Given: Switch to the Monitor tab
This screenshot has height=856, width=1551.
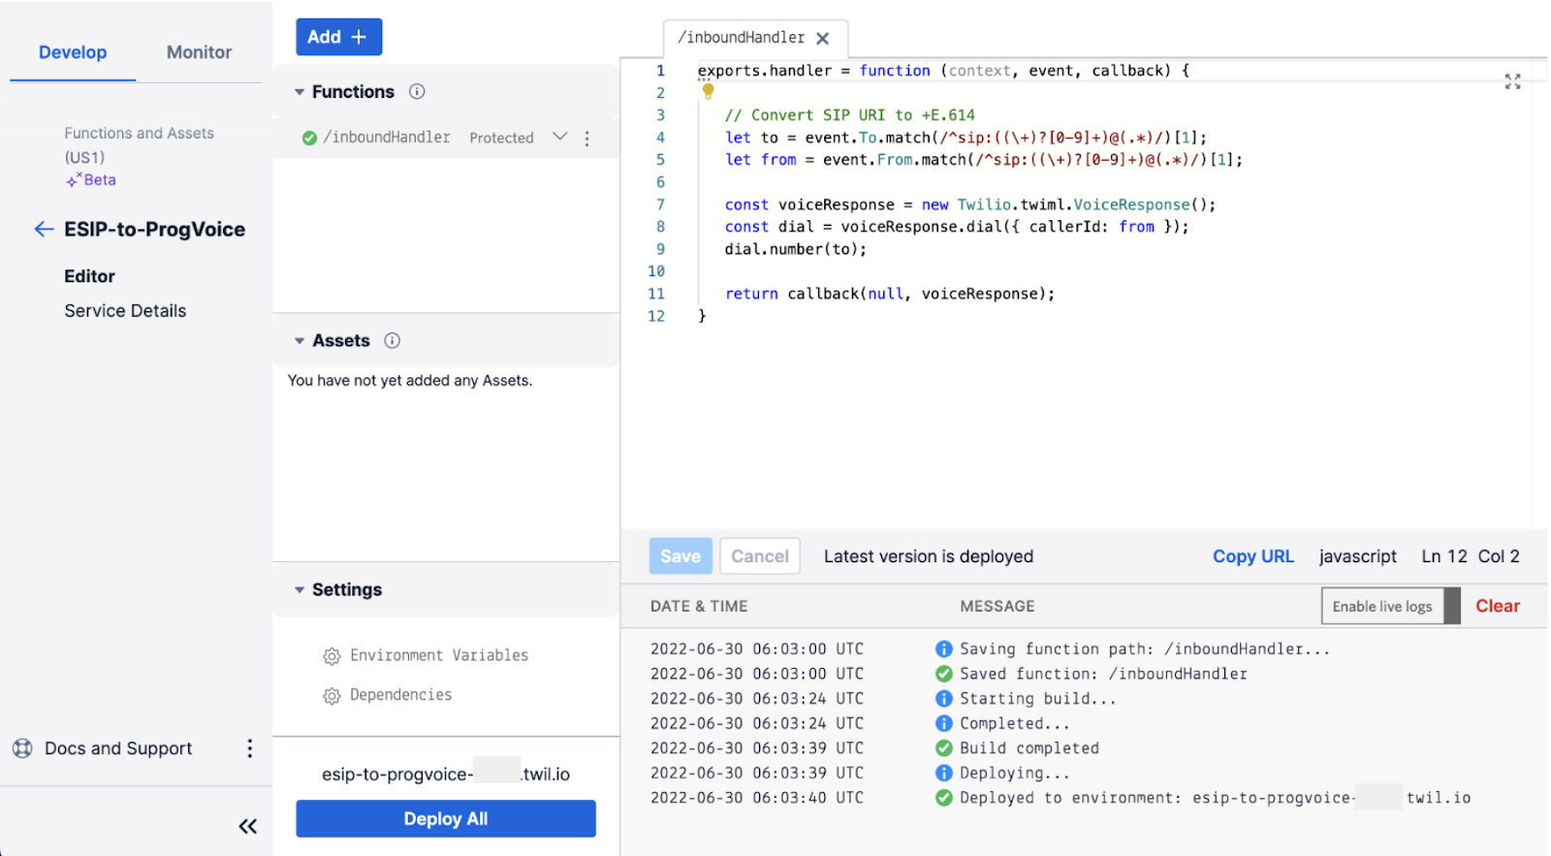Looking at the screenshot, I should pyautogui.click(x=199, y=52).
